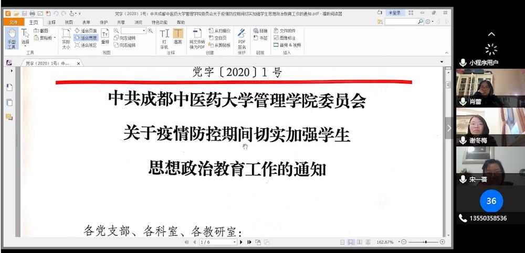
Task: Open the ribbon zoom percentage combo box
Action: (133, 30)
